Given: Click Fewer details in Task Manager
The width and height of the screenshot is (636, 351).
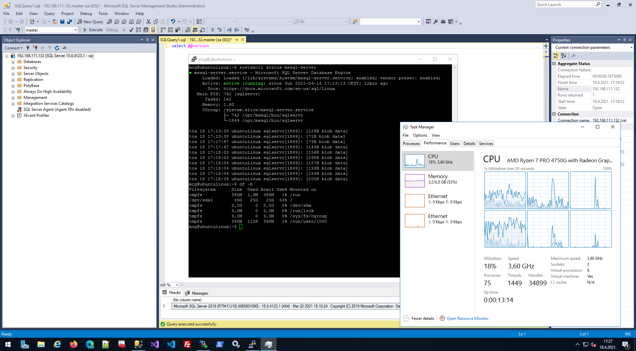Looking at the screenshot, I should coord(419,318).
